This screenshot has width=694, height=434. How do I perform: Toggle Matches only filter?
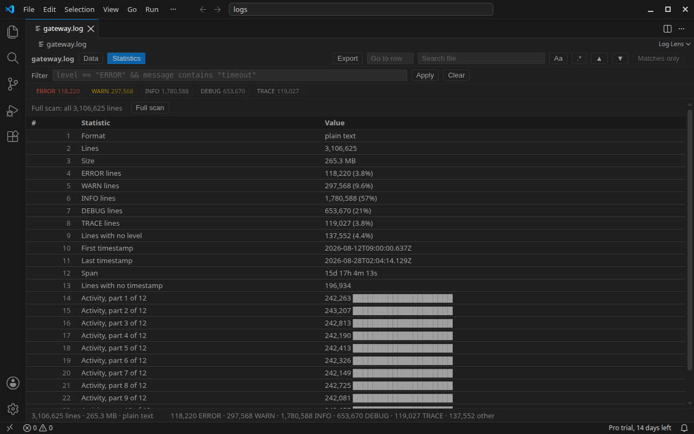click(x=658, y=59)
